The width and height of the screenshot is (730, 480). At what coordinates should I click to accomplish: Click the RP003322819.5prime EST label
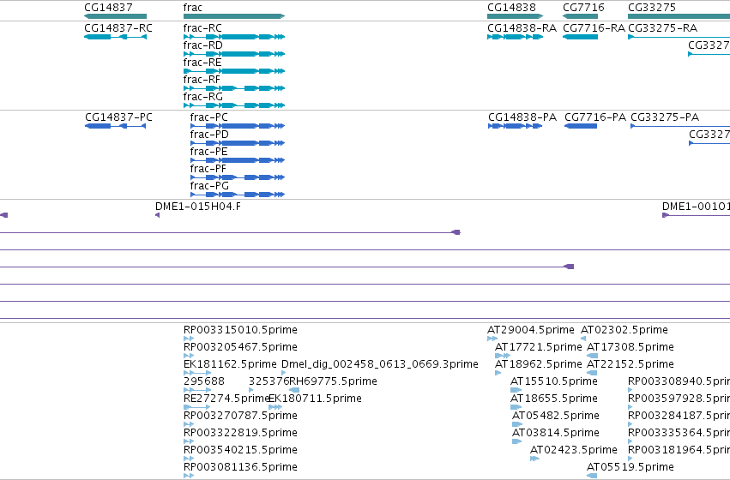click(x=240, y=433)
